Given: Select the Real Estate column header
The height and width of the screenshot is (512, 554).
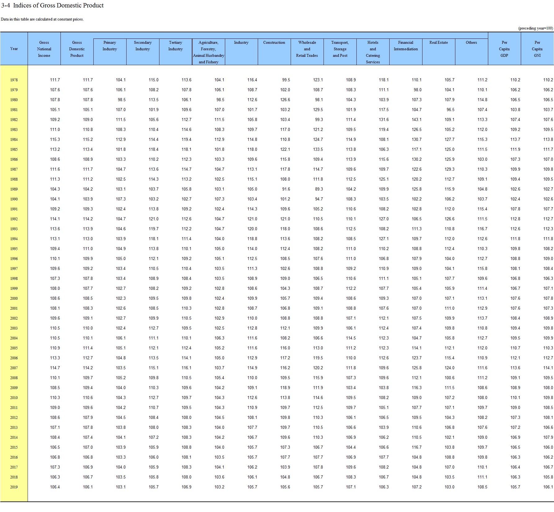Looking at the screenshot, I should (x=439, y=43).
